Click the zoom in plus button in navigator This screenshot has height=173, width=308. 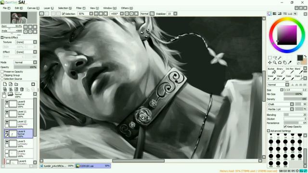[30, 27]
